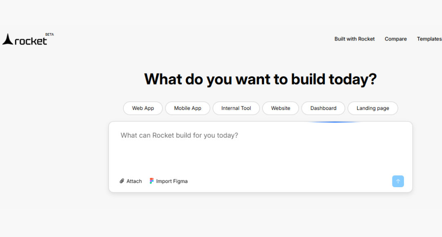Click the Import Figma label
442x237 pixels.
pyautogui.click(x=171, y=181)
